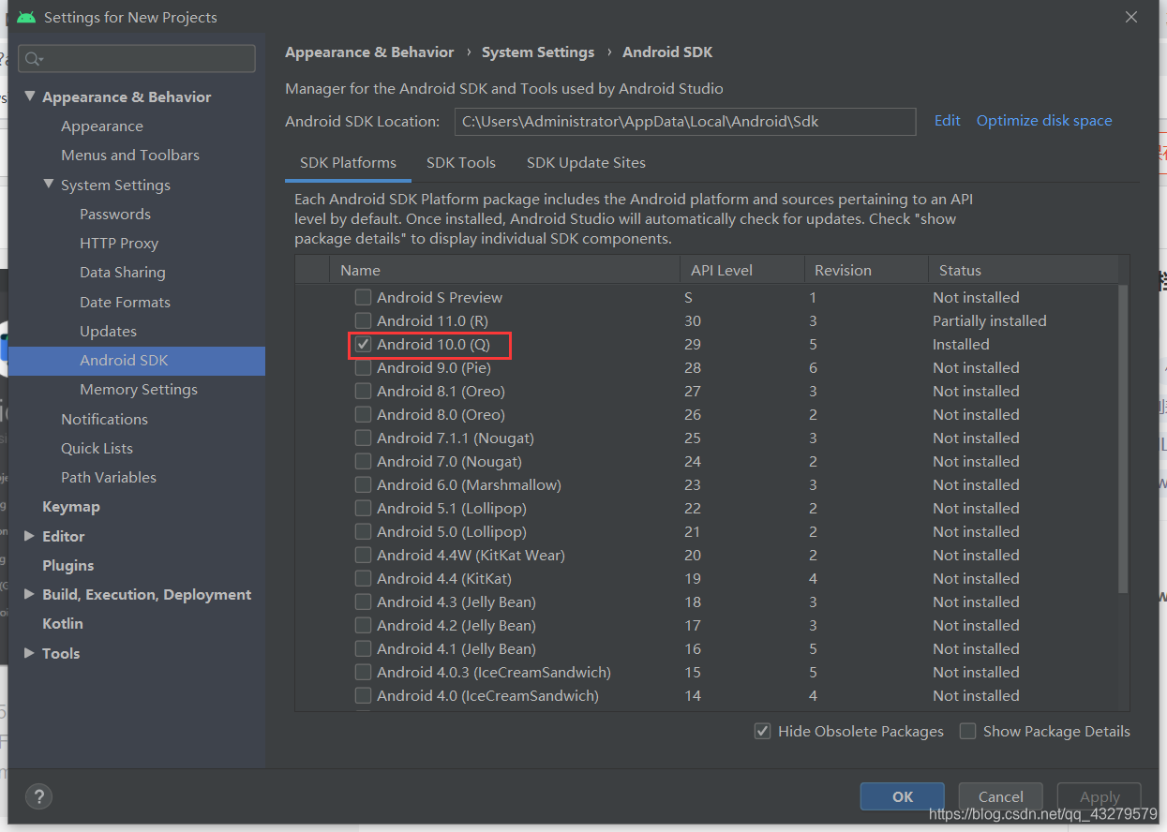1167x832 pixels.
Task: Click the SDK platforms list vertical scrollbar
Action: coord(1123,440)
